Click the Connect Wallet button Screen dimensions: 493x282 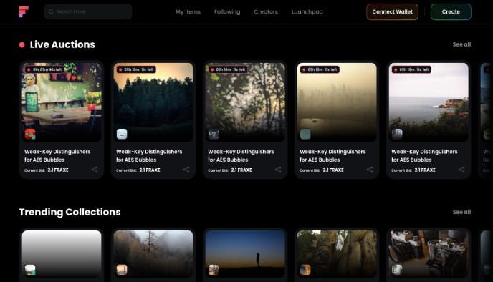click(x=392, y=11)
